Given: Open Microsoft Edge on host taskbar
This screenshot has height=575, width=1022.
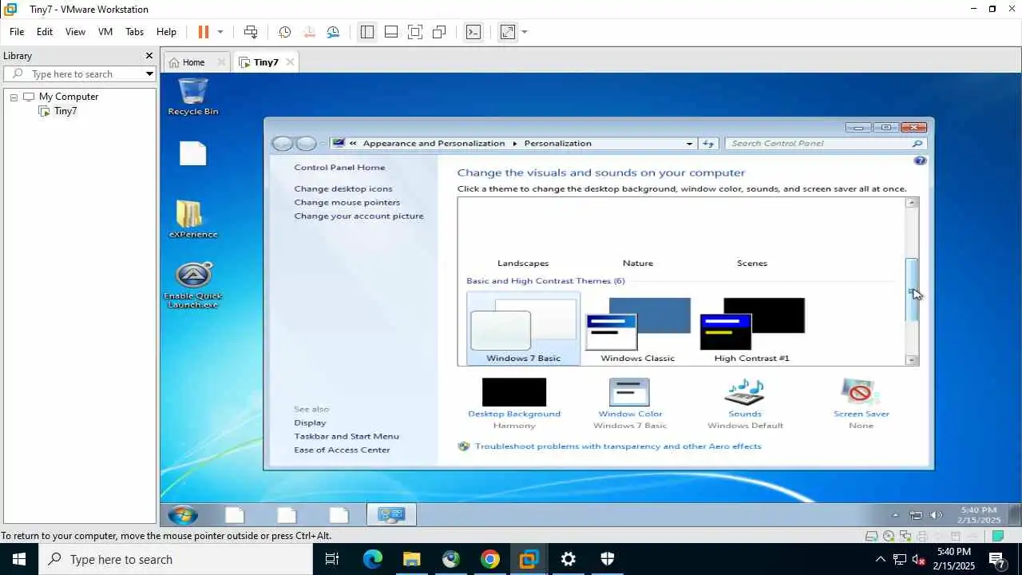Looking at the screenshot, I should pyautogui.click(x=373, y=559).
